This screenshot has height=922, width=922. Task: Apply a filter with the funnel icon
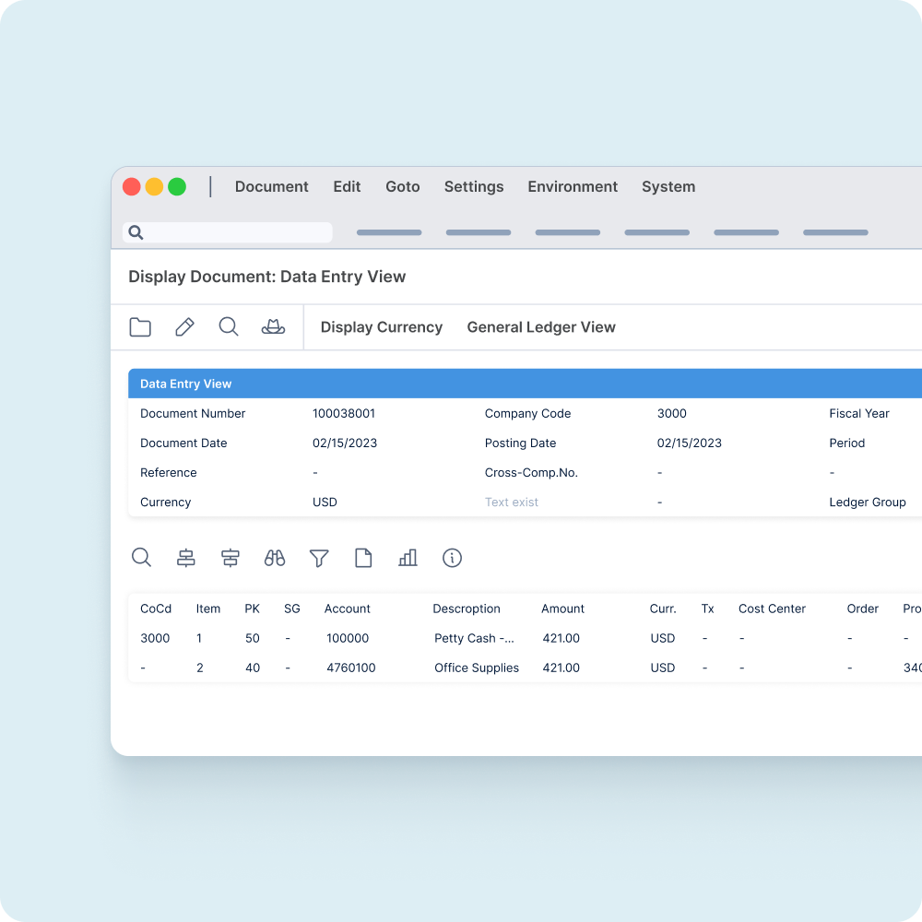coord(319,557)
